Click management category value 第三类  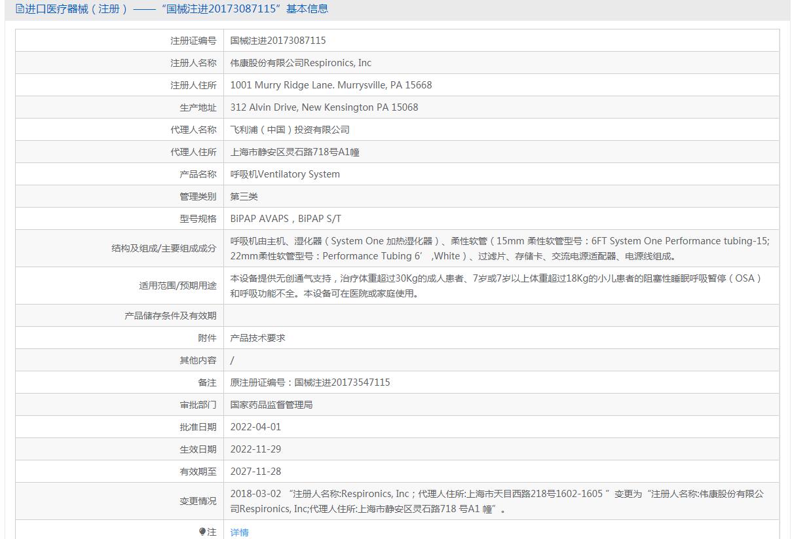pos(244,196)
